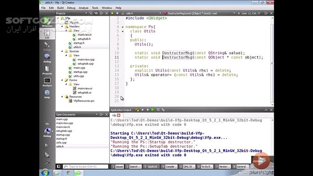Close the Application Output pane
The image size is (313, 176).
pyautogui.click(x=271, y=110)
